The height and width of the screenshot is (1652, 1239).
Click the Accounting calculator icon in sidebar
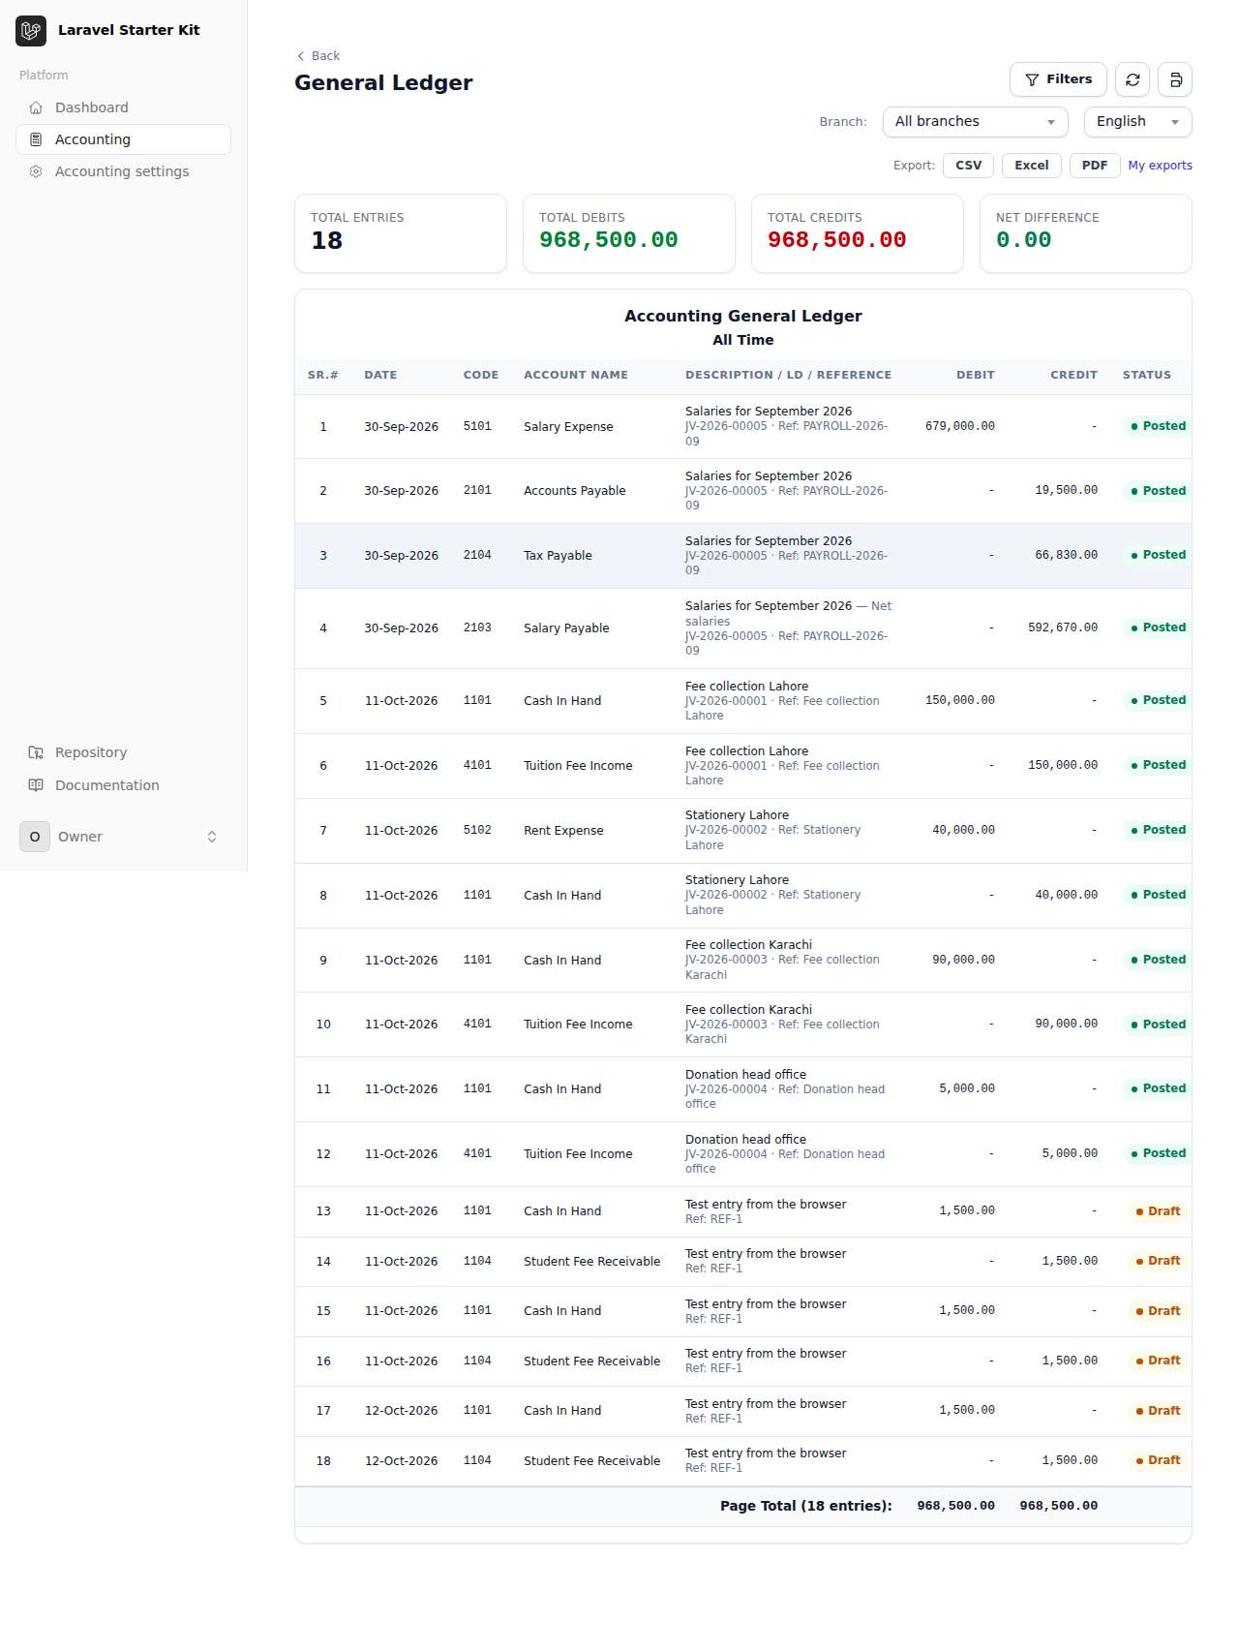pos(36,139)
